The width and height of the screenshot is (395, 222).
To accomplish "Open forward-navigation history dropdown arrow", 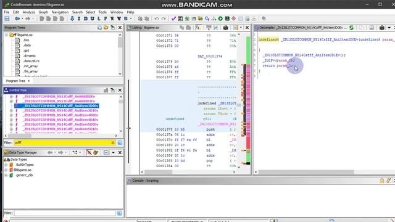I will click(33, 18).
